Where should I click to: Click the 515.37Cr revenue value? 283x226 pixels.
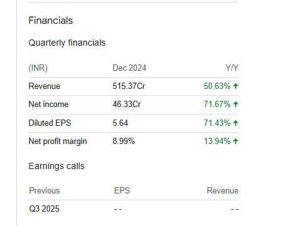[x=129, y=86]
